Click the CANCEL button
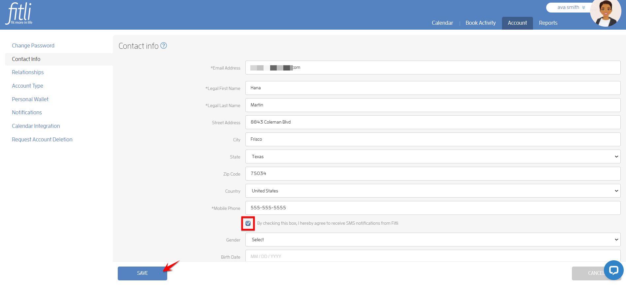626x285 pixels. pos(596,273)
